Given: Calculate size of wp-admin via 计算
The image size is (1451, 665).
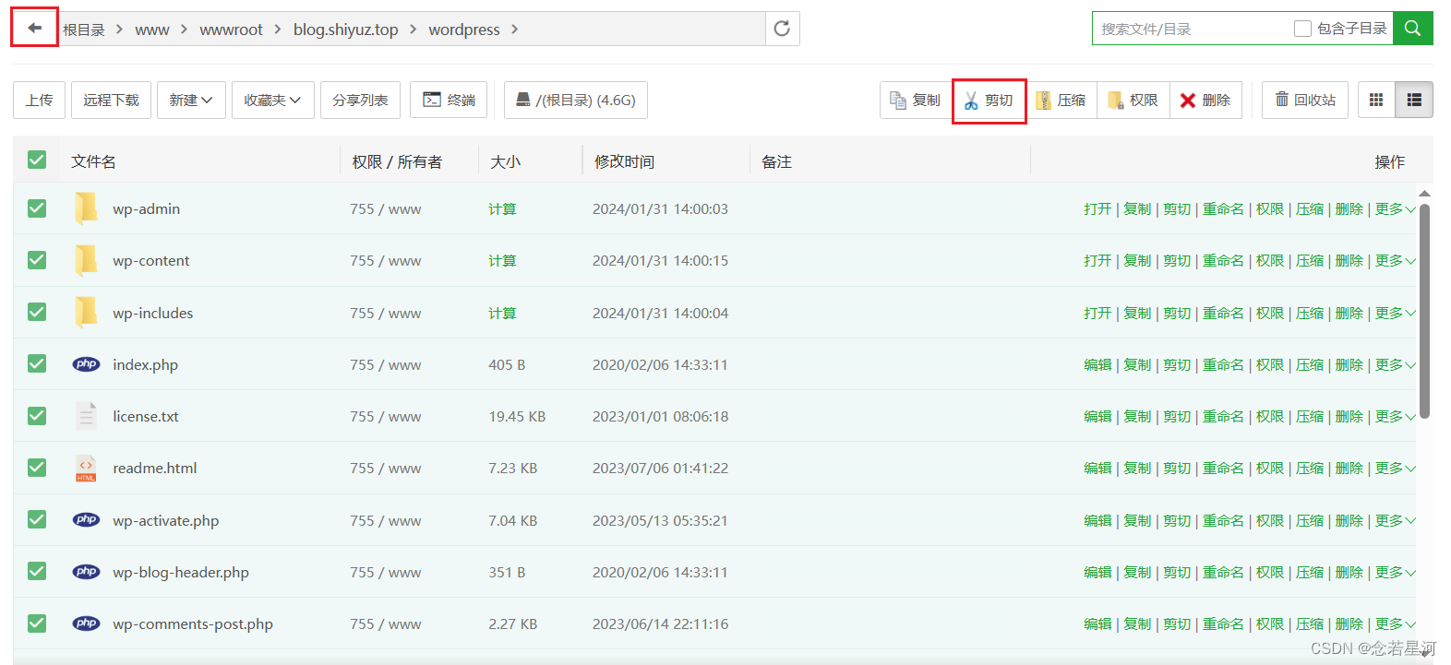Looking at the screenshot, I should click(502, 208).
